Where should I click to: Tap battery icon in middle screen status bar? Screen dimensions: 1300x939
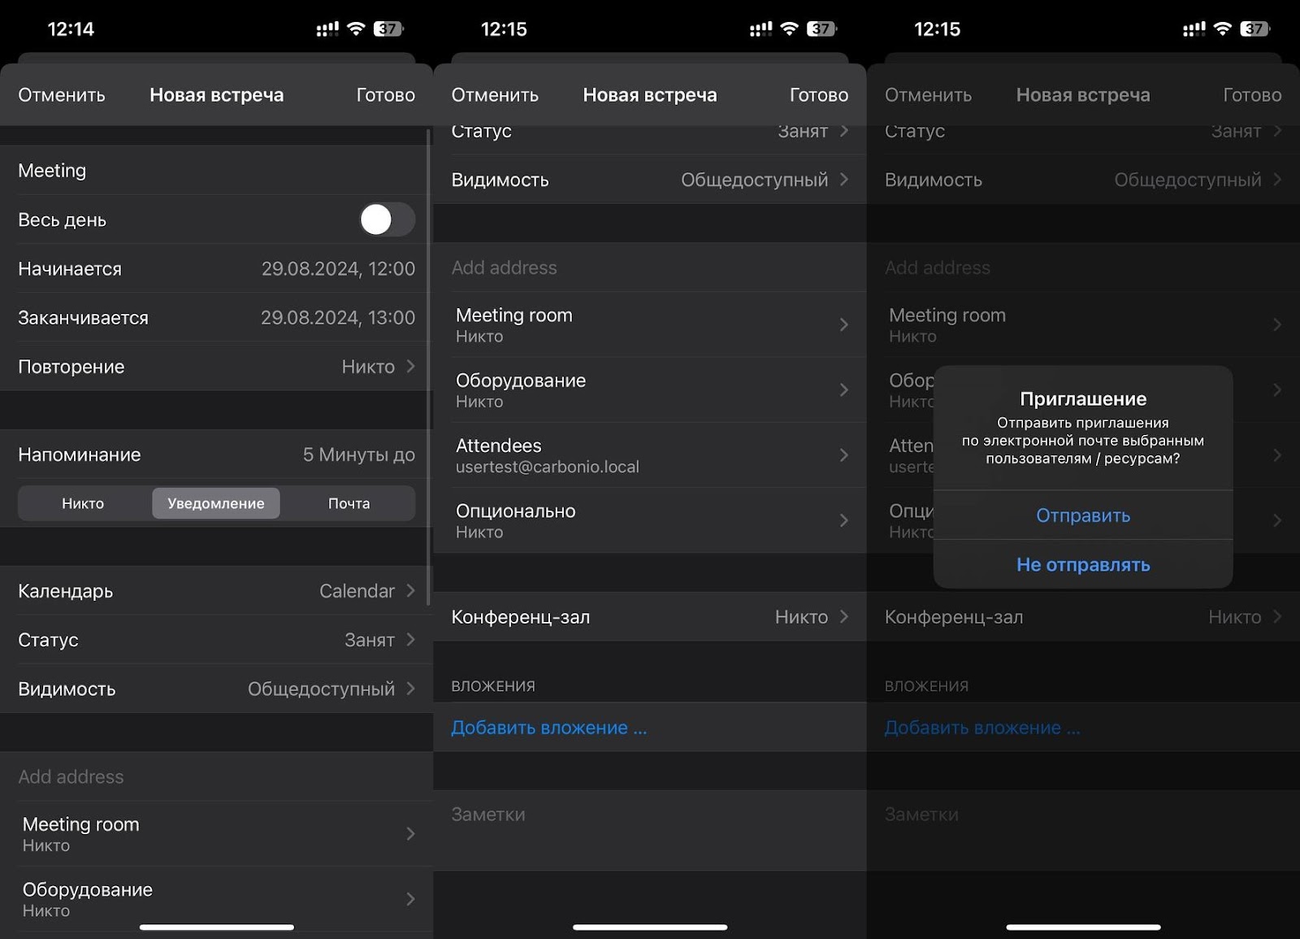821,28
